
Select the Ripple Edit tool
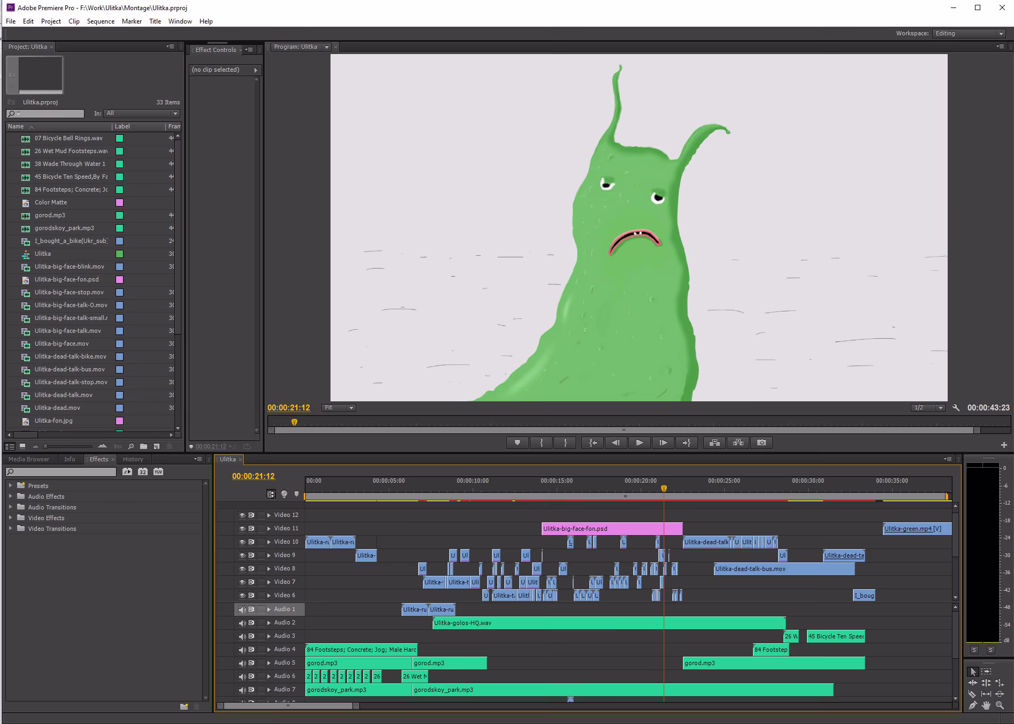[973, 683]
